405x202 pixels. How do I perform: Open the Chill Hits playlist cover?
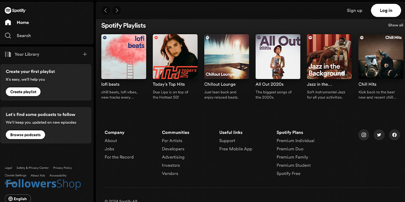click(381, 57)
